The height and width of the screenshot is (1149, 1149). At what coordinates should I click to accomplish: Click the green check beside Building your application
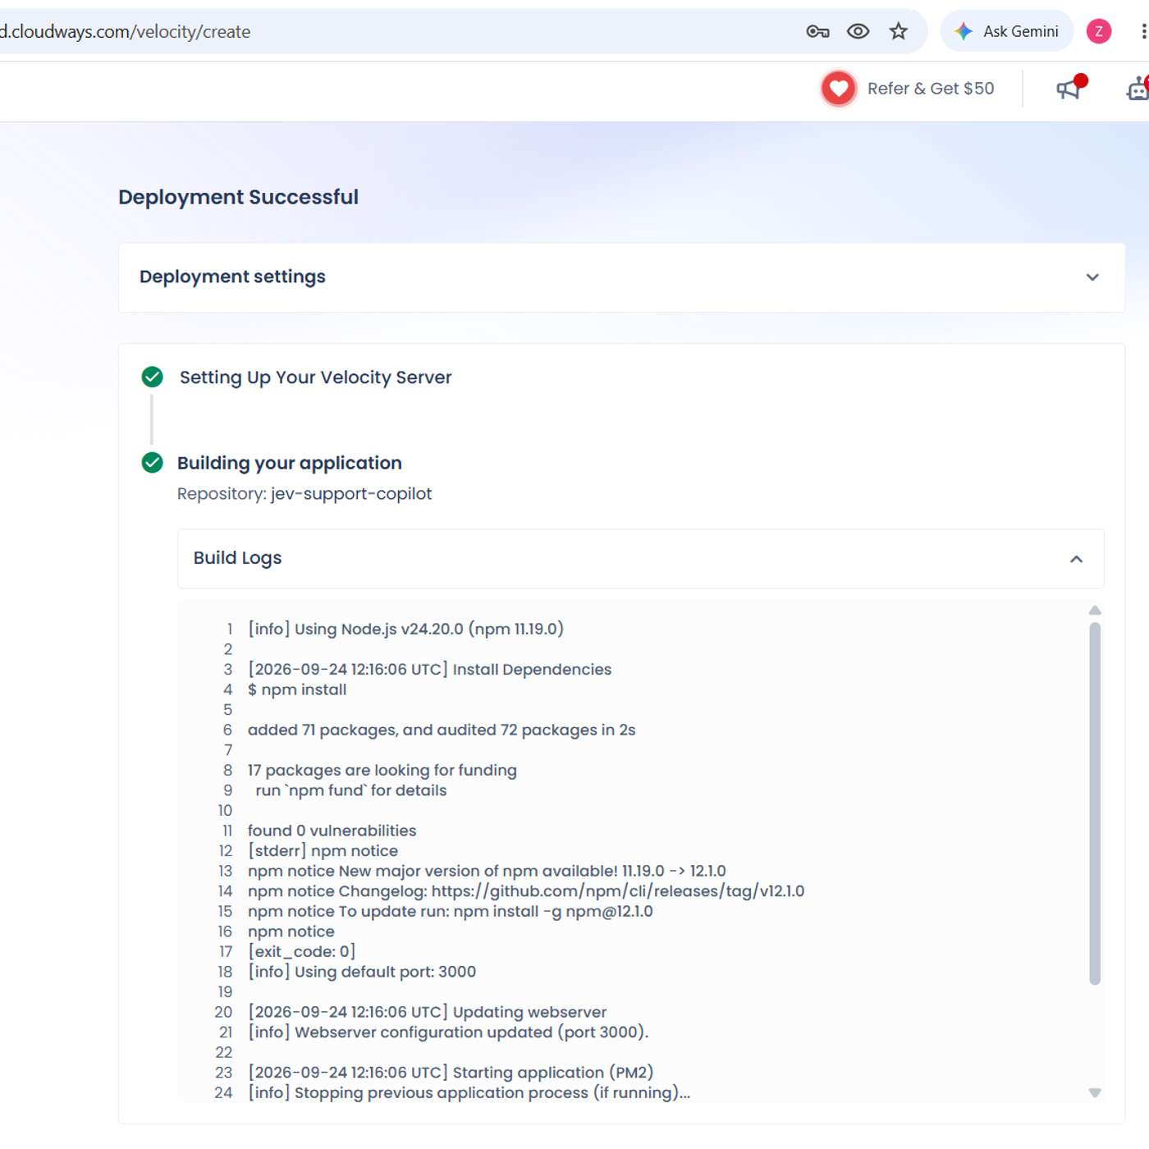point(153,463)
